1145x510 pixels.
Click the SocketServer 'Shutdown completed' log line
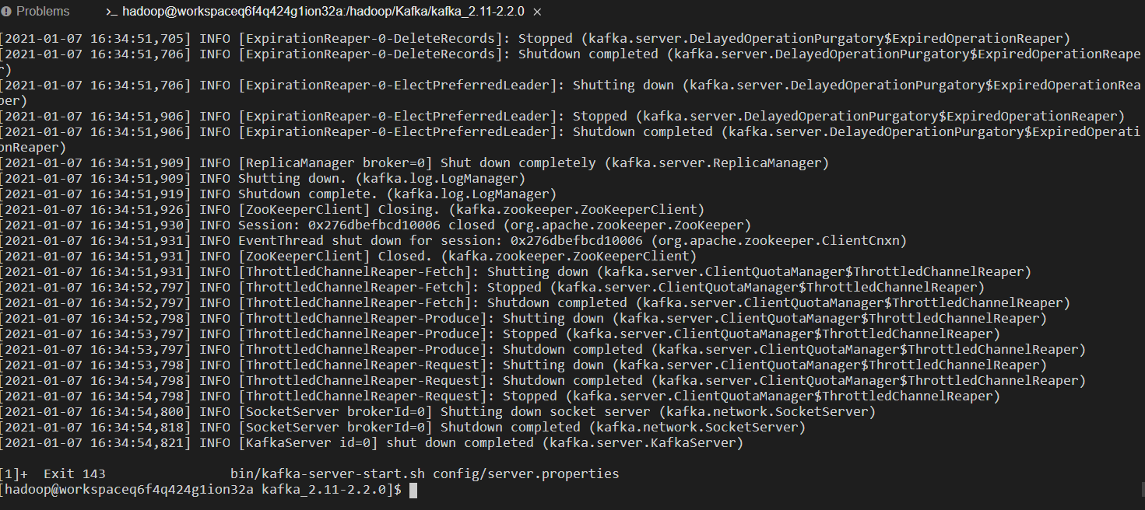[x=403, y=428]
